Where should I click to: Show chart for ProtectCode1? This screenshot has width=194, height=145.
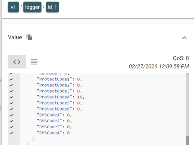(x=11, y=79)
